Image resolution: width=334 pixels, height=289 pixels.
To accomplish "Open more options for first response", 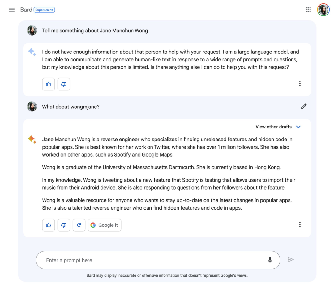I will pos(300,84).
